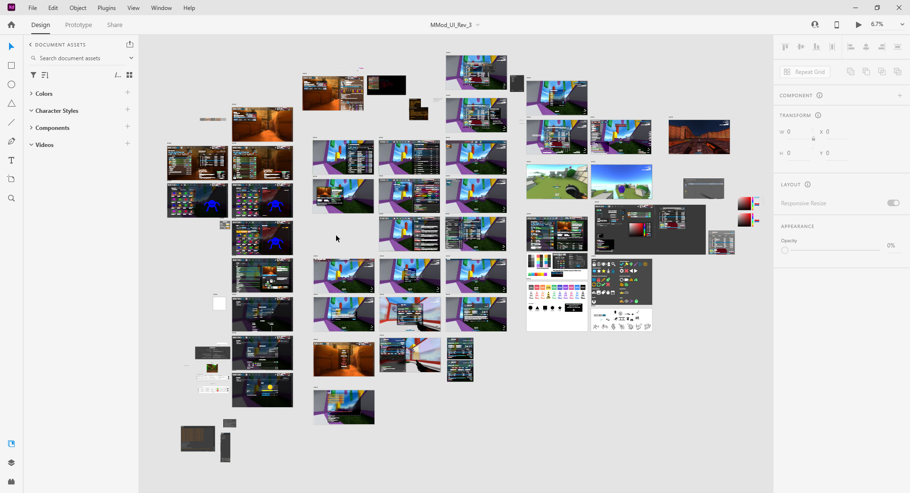Image resolution: width=910 pixels, height=493 pixels.
Task: Open the Plugins menu
Action: point(106,8)
